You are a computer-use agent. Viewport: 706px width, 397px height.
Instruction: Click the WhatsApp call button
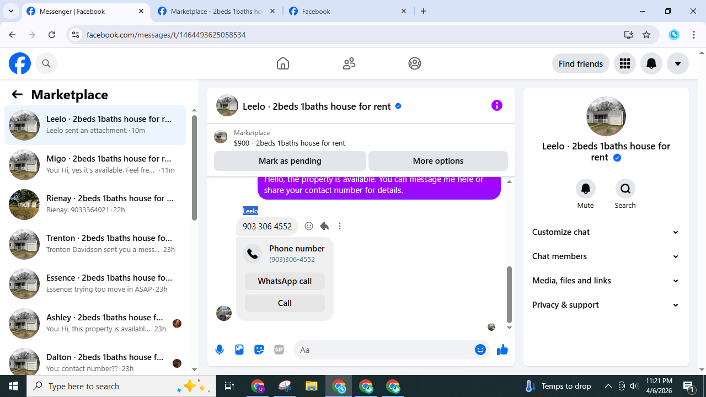click(x=285, y=281)
